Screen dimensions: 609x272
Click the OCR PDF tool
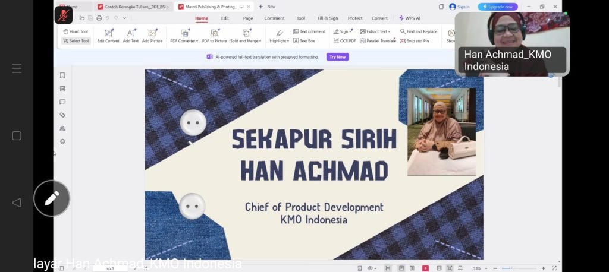pyautogui.click(x=344, y=41)
